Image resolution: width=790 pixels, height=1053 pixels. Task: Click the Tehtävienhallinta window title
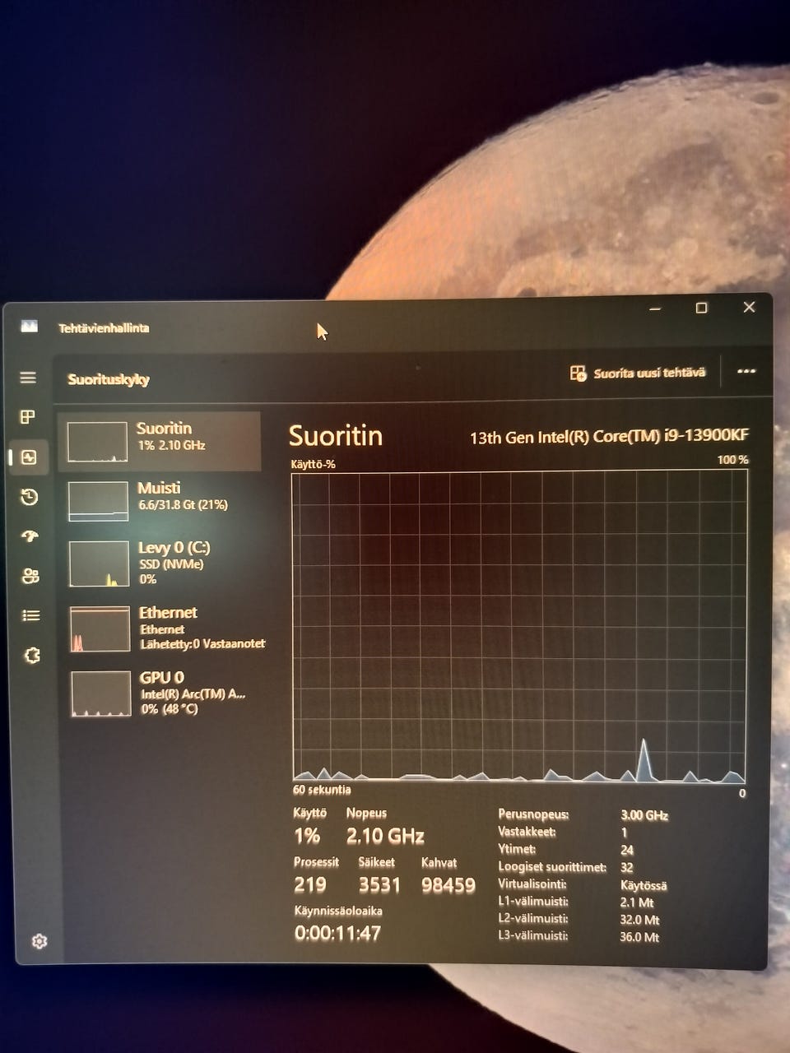click(104, 328)
